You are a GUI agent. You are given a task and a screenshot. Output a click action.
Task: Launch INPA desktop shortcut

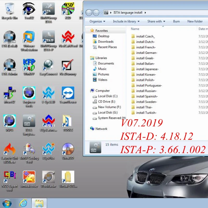click(x=10, y=123)
